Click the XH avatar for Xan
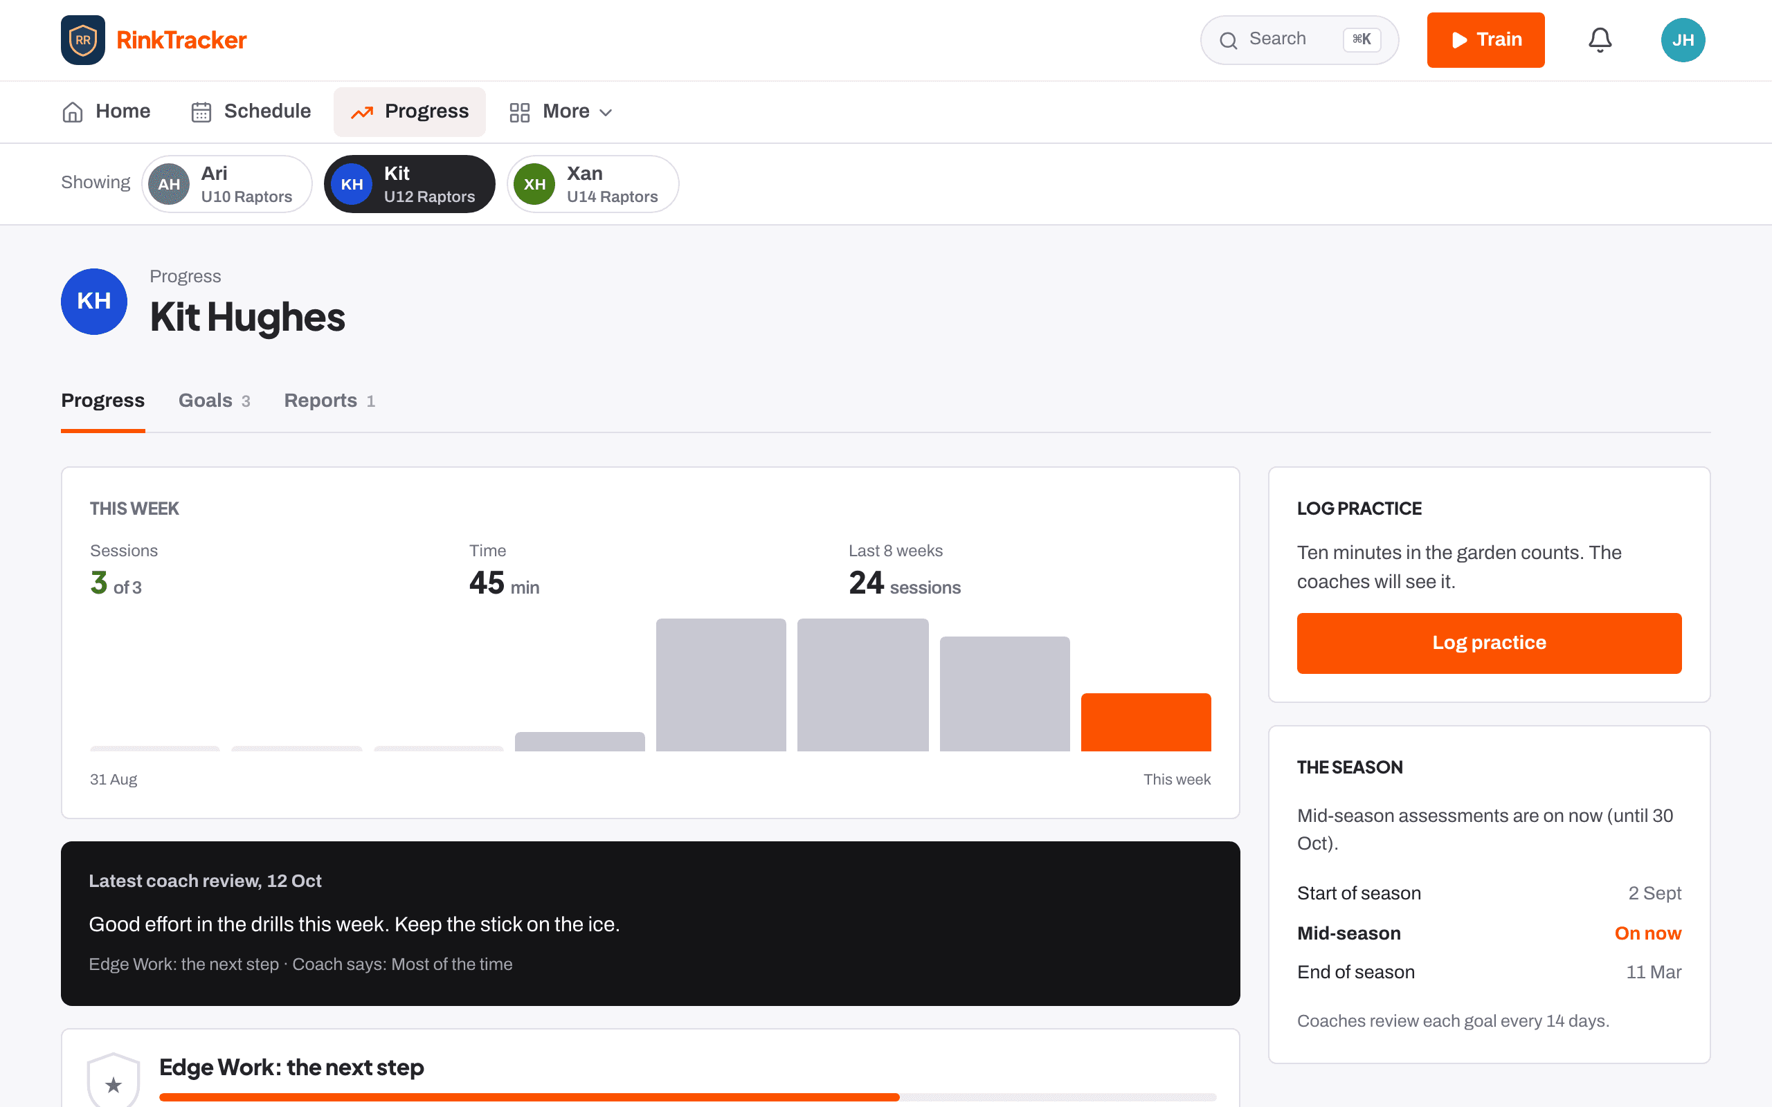 tap(534, 184)
